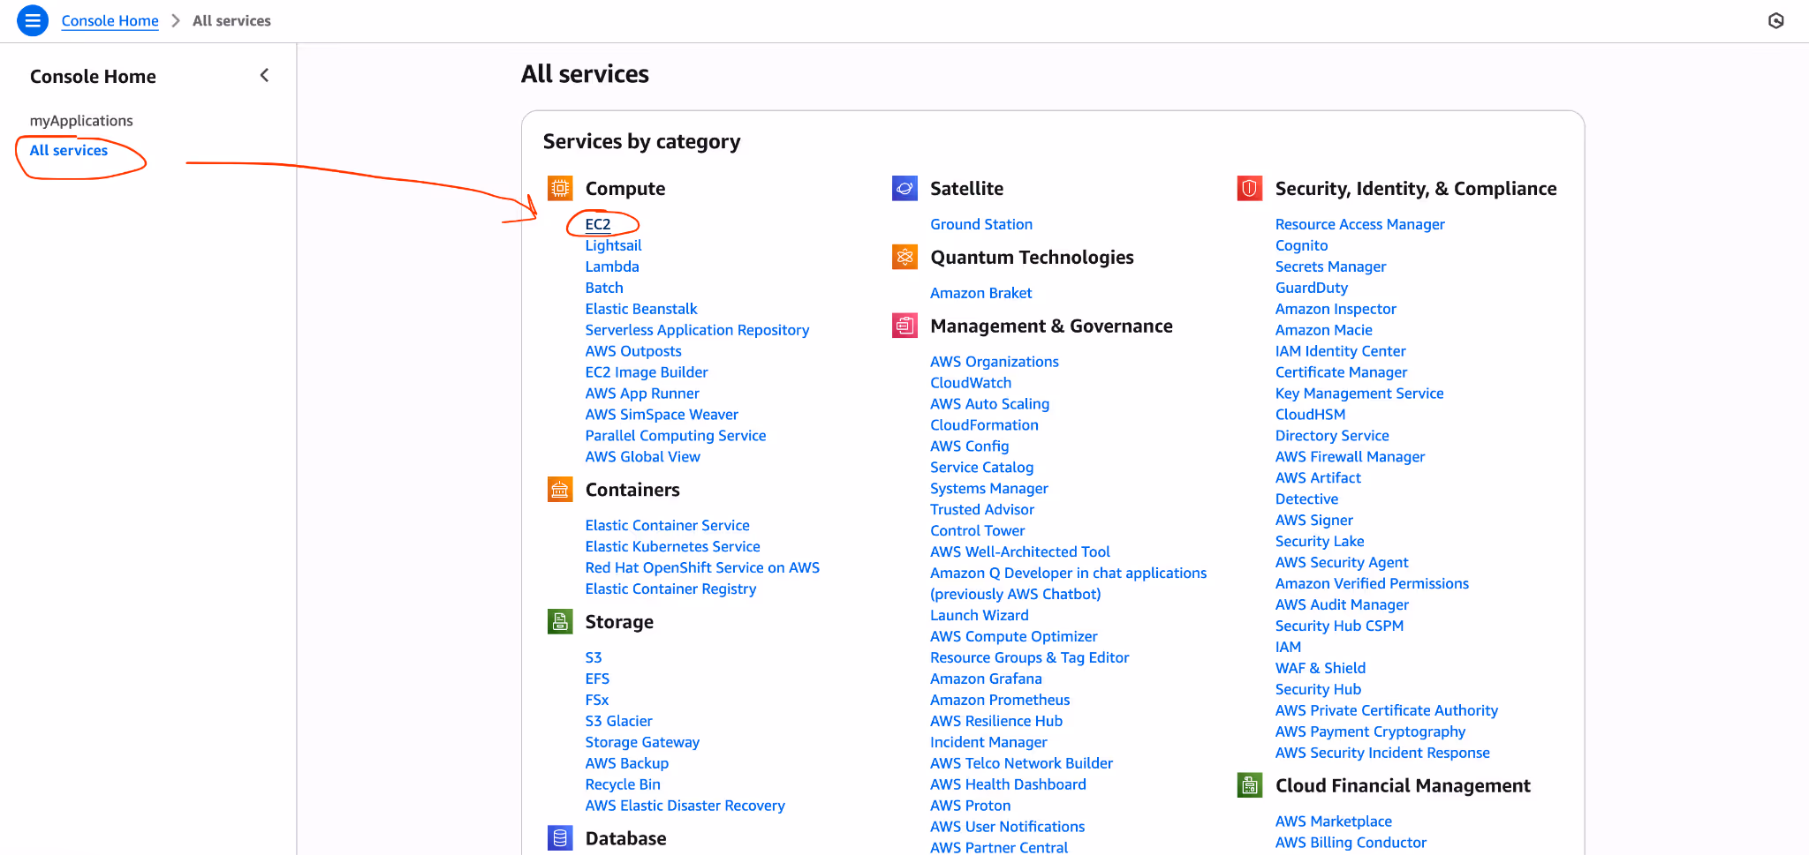Screen dimensions: 1809x855
Task: Click the hexagon icon at top right
Action: (x=1776, y=21)
